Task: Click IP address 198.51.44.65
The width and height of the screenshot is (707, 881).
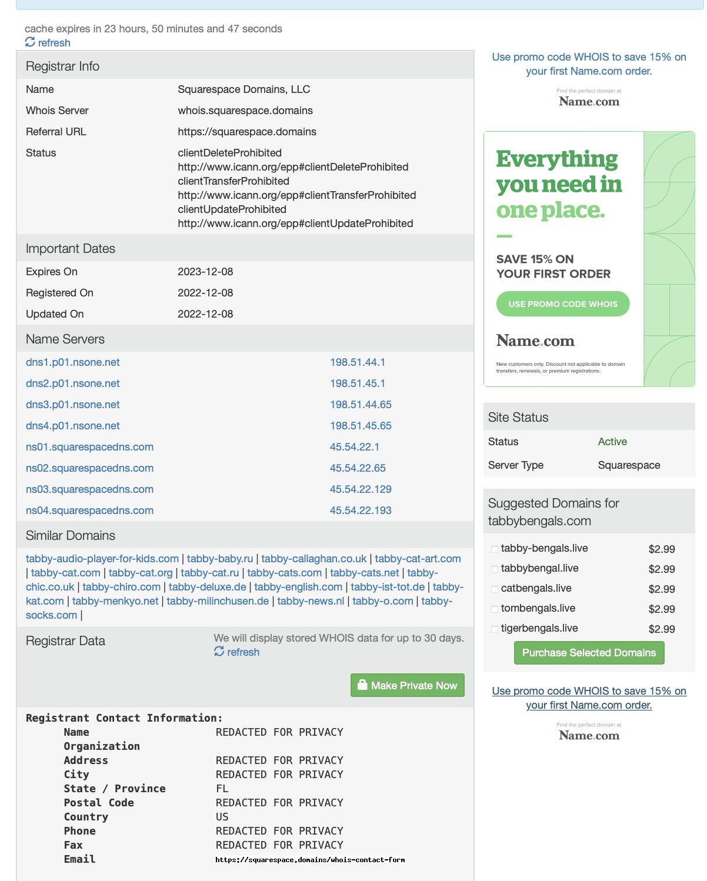Action: point(361,405)
